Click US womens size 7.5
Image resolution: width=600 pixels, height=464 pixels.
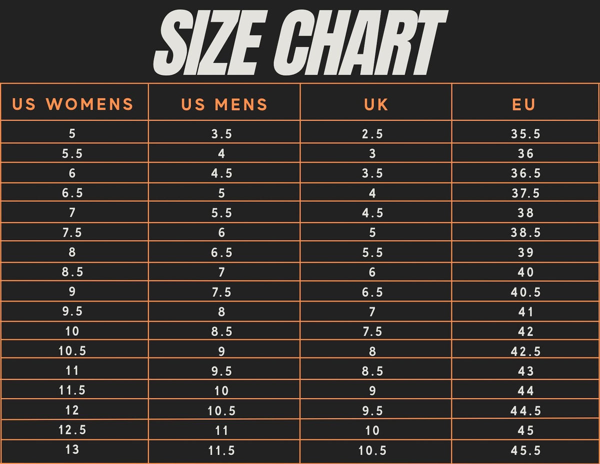[72, 232]
